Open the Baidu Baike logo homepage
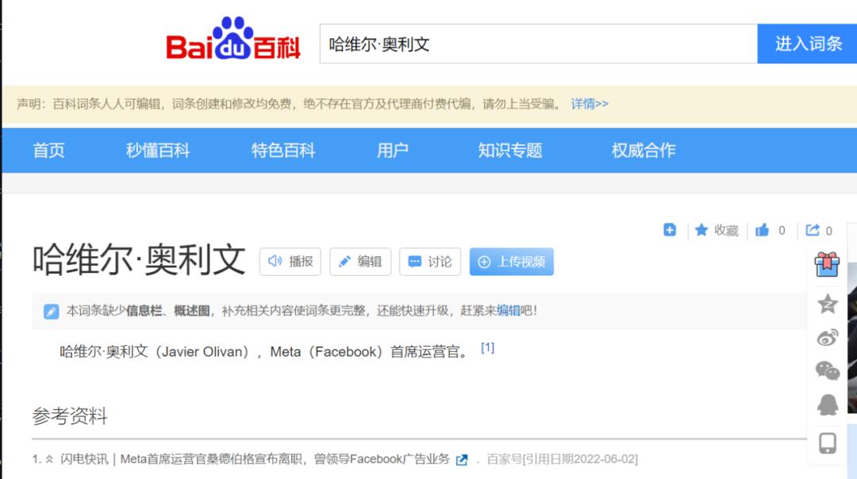 point(233,38)
